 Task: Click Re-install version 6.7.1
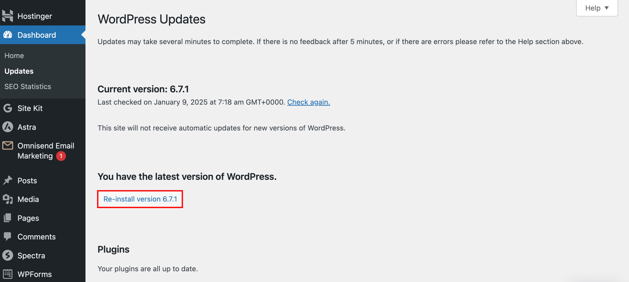coord(140,199)
